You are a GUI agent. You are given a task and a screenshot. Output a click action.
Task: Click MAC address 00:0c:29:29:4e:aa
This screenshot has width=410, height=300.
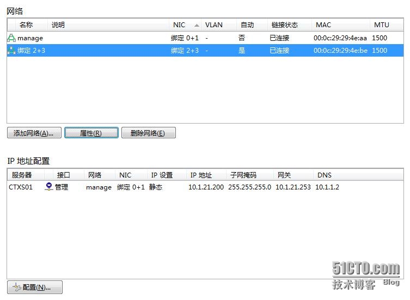pyautogui.click(x=340, y=38)
